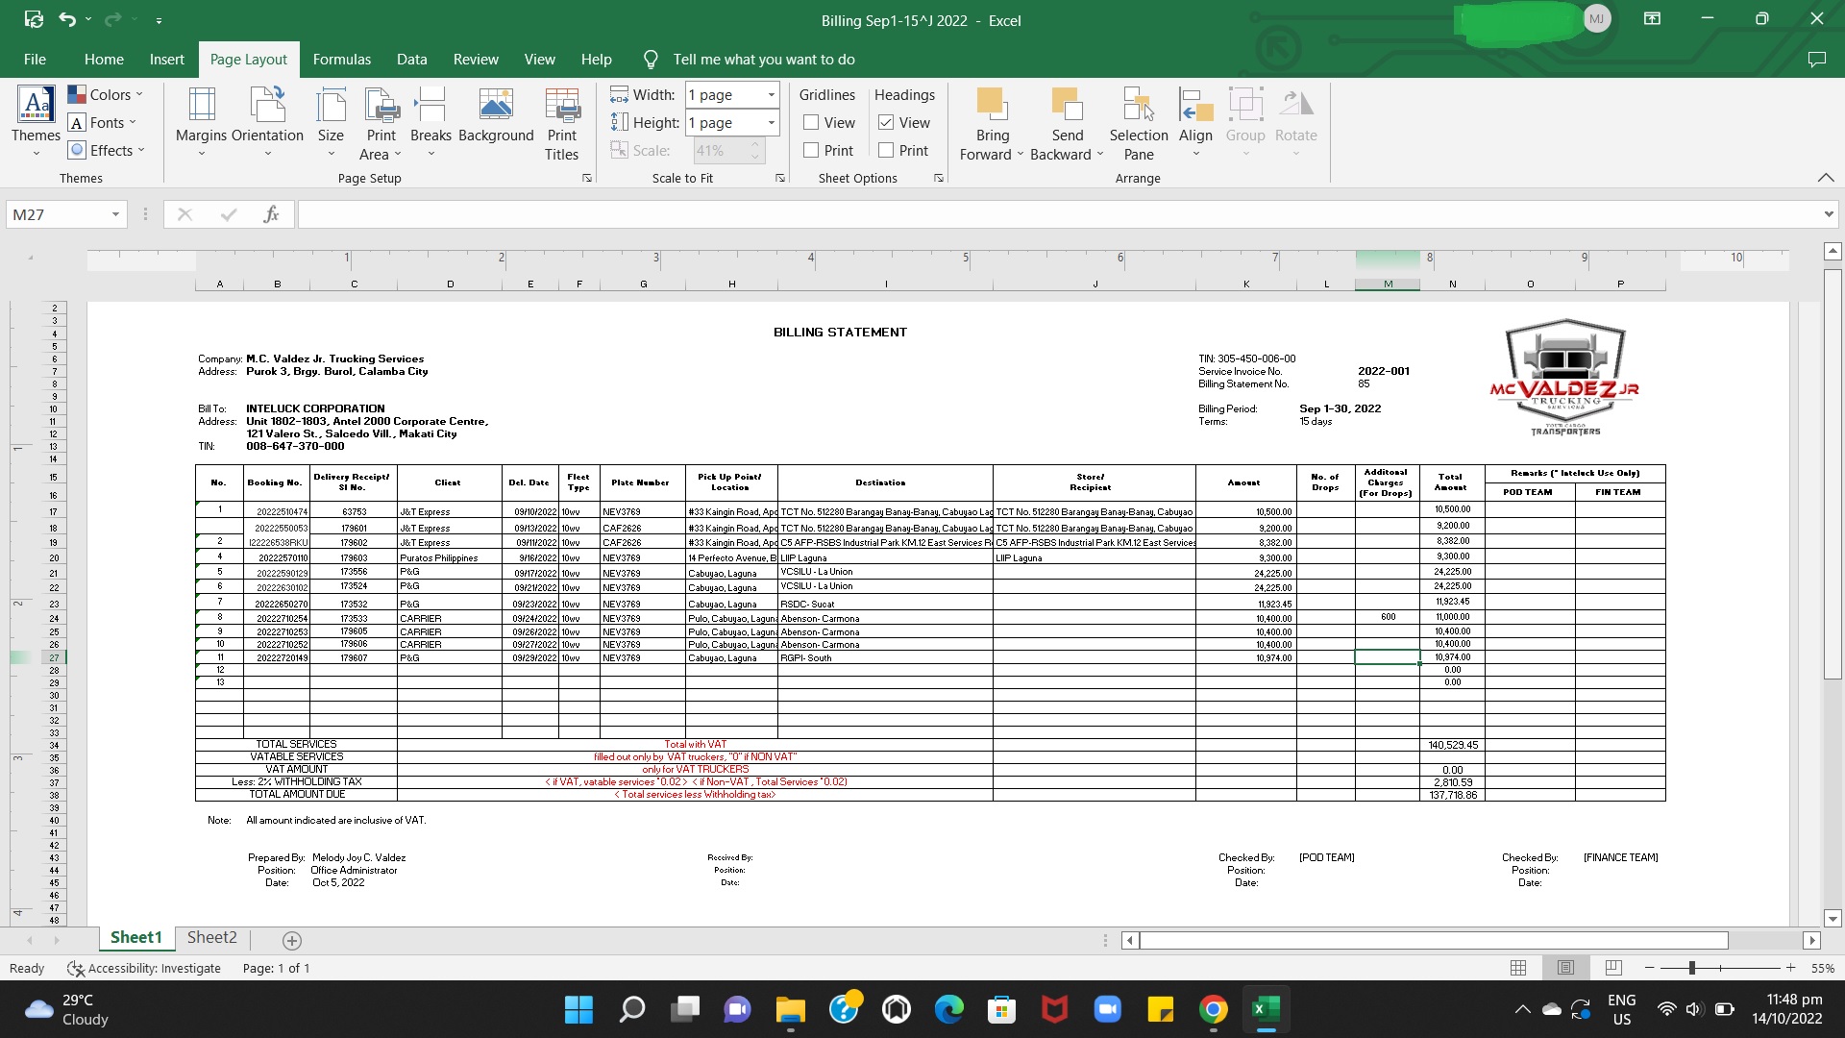This screenshot has width=1845, height=1038.
Task: Switch to Normal view
Action: click(x=1518, y=968)
